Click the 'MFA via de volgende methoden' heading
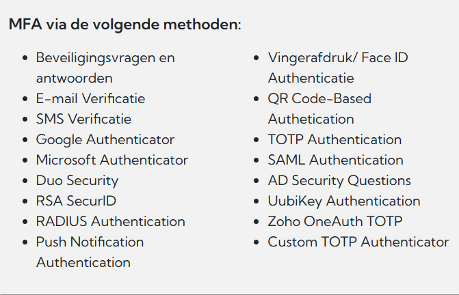Viewport: 459px width, 295px height. tap(124, 25)
